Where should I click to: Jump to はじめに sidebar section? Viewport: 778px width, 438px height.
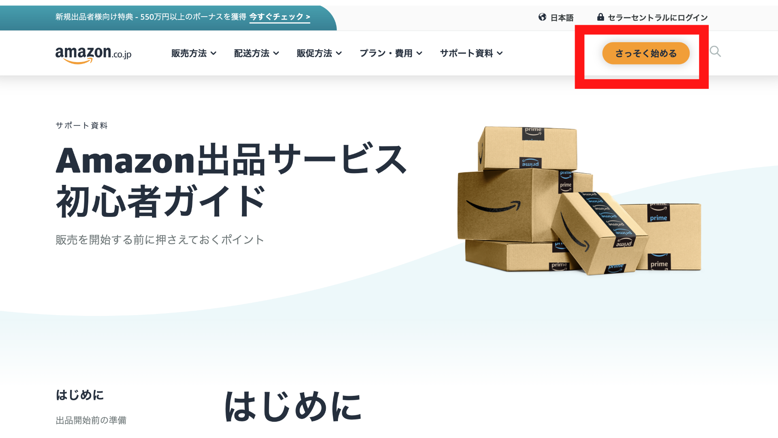[80, 395]
